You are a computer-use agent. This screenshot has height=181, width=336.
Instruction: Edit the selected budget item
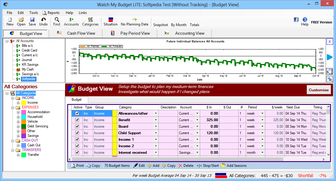coord(139,166)
